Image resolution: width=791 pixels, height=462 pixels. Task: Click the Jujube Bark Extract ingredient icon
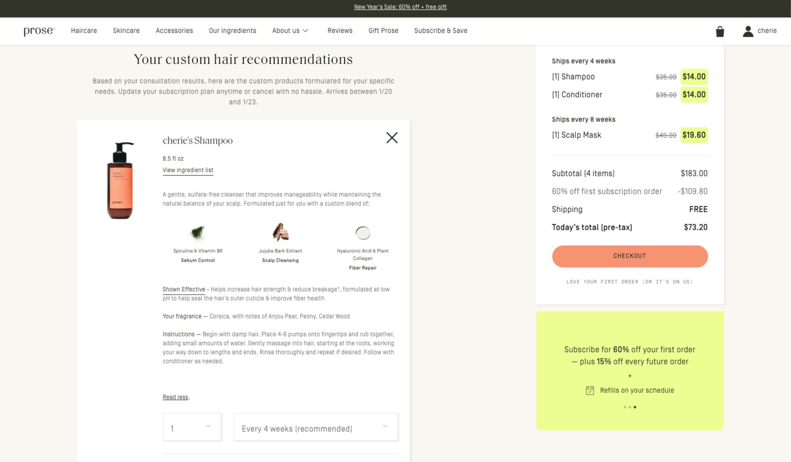280,232
